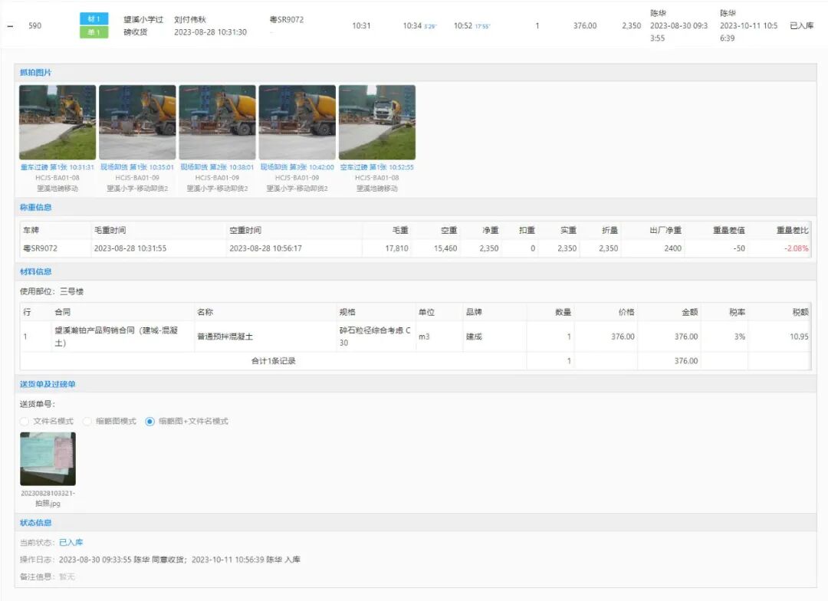The height and width of the screenshot is (601, 828).
Task: Click the 已入库 current status link
Action: (x=71, y=543)
